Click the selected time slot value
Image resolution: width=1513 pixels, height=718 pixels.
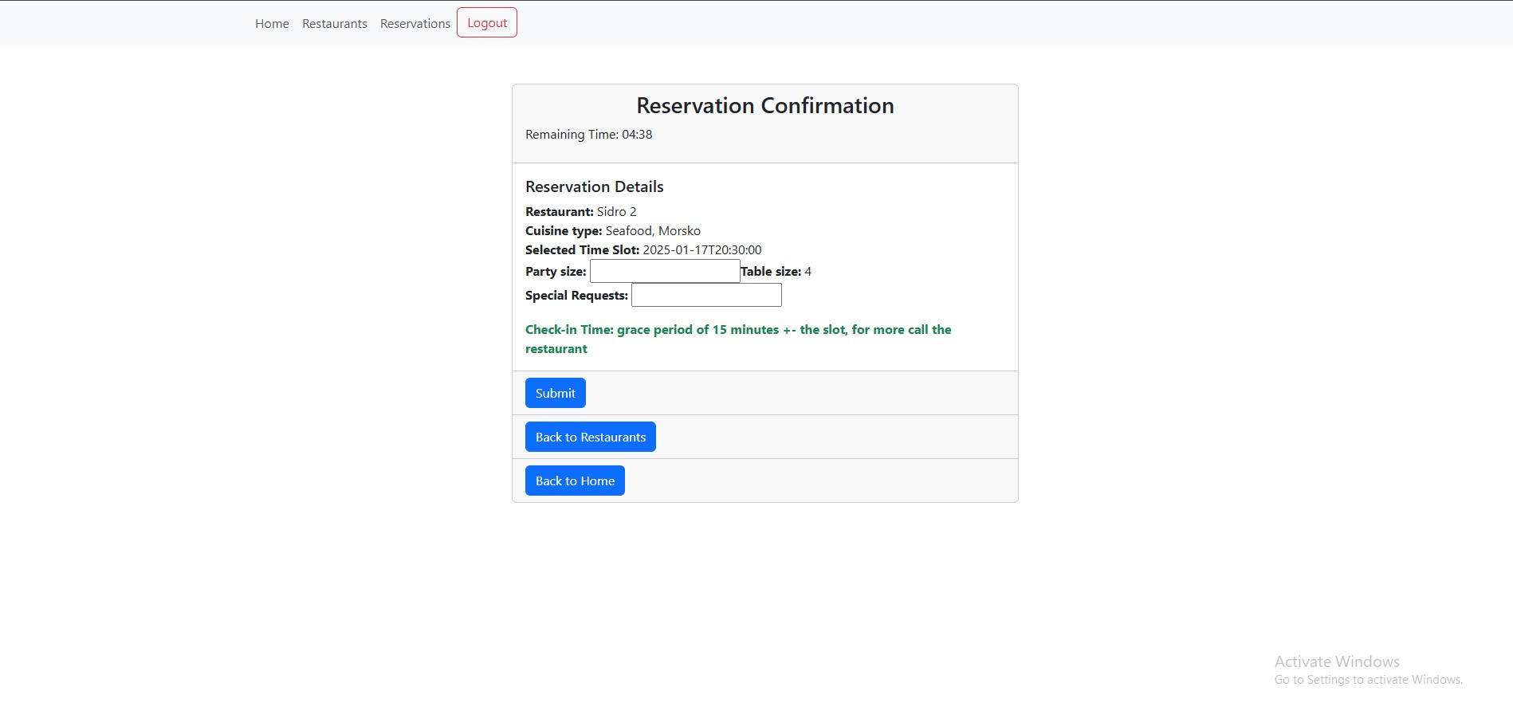(701, 250)
